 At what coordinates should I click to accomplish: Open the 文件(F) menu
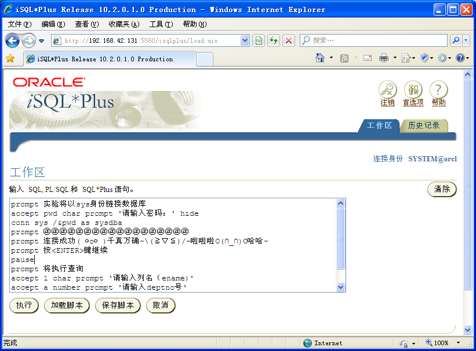tap(20, 24)
